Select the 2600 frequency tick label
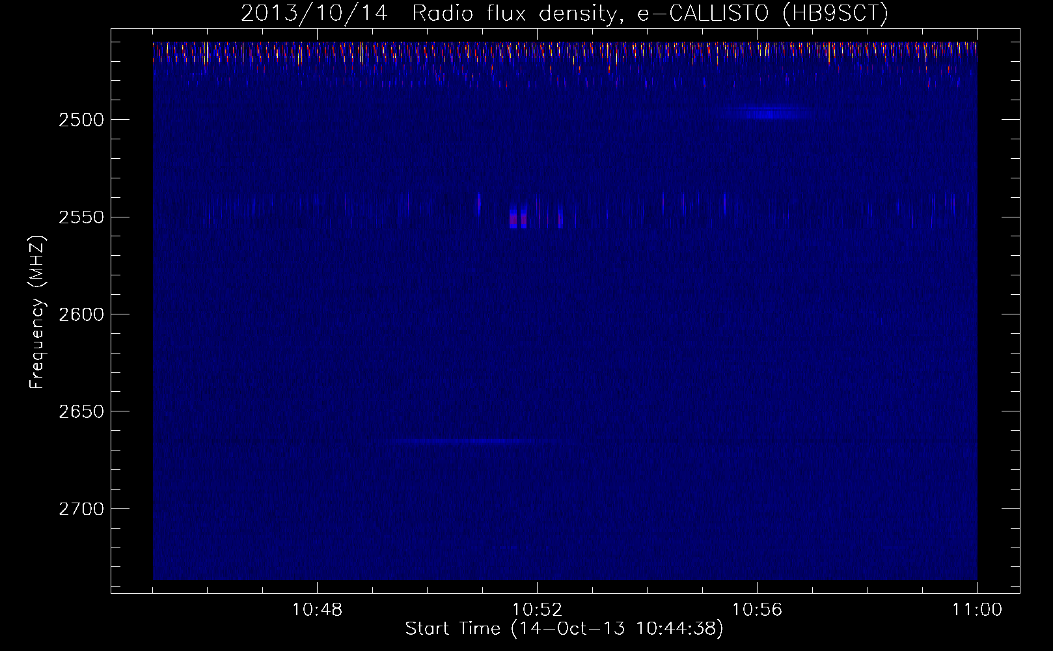Viewport: 1053px width, 651px height. 81,314
